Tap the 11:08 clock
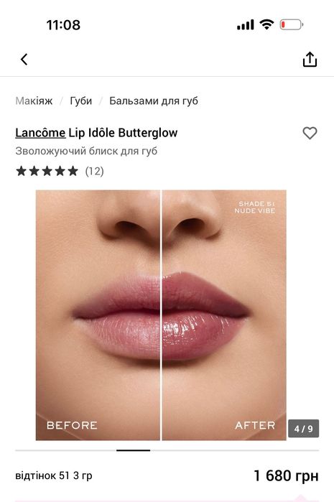Screen dimensions: 334x502 click(63, 25)
